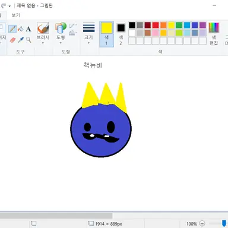Select the Pencil tool
228x228 pixels.
(x=12, y=29)
